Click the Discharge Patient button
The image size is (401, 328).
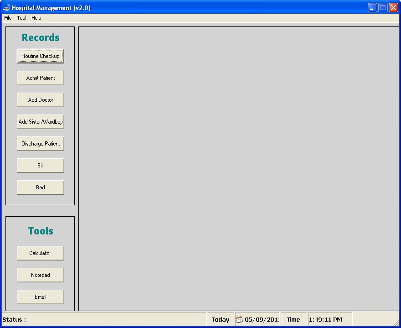click(40, 143)
